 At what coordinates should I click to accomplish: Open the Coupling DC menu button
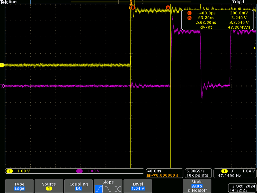pos(78,186)
